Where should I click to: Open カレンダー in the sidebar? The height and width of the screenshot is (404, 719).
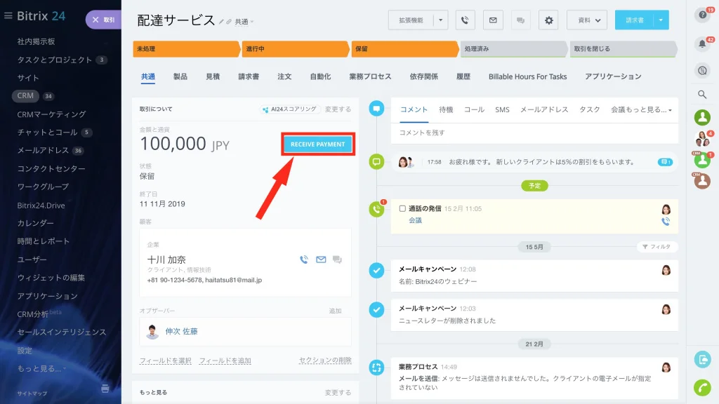[35, 223]
